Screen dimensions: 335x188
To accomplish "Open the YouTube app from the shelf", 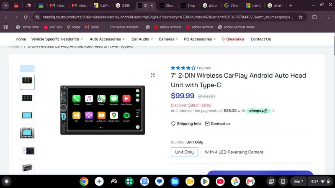I will pos(220,181).
